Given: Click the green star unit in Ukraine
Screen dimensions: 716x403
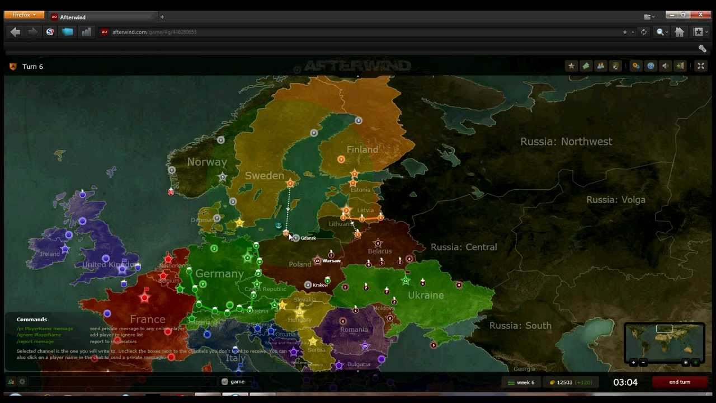Looking at the screenshot, I should pos(406,280).
